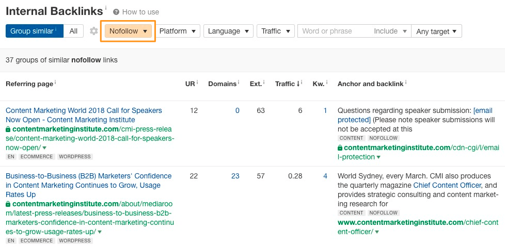Click the question mark icon before How to use
Image resolution: width=505 pixels, height=247 pixels.
116,12
